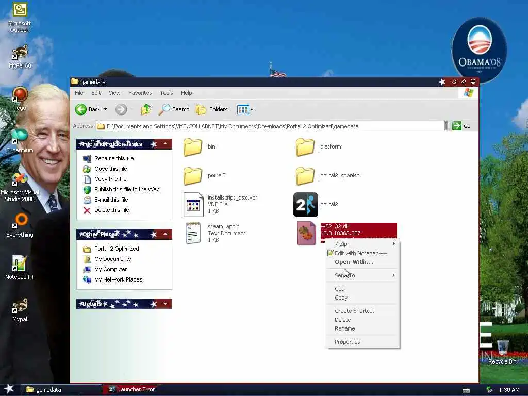Switch to Launcher Error taskbar button
Screen dimensions: 528x396
tap(132, 389)
